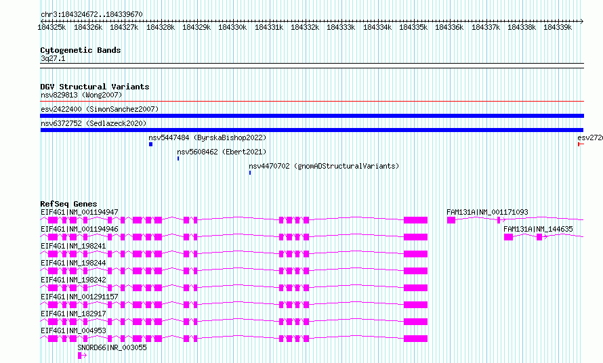Open nsv4470702 (gnomADStructuralVariants) label
This screenshot has height=363, width=603.
tap(324, 166)
